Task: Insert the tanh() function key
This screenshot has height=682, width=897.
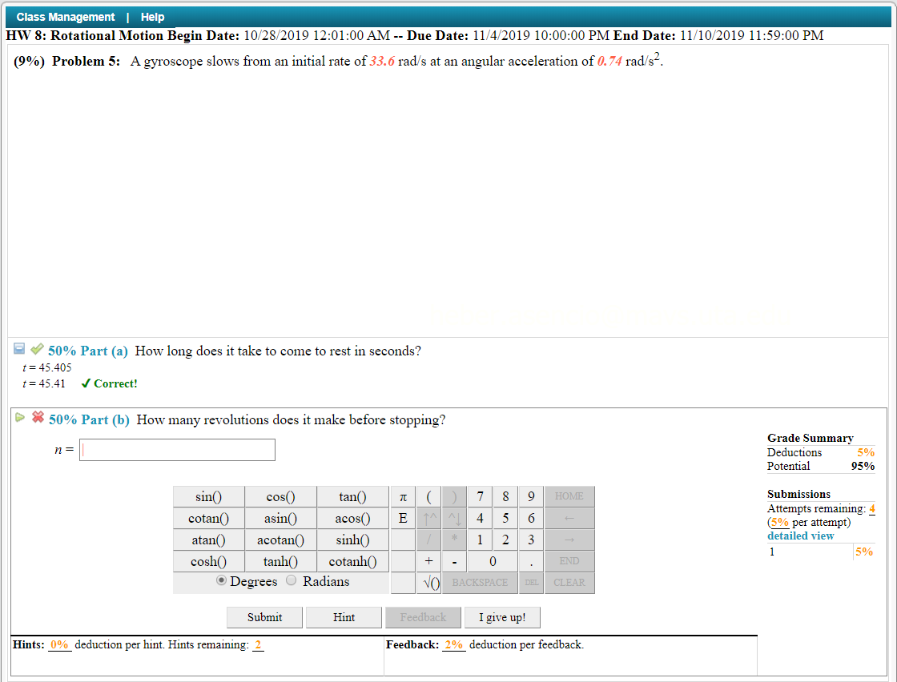Action: pos(280,561)
